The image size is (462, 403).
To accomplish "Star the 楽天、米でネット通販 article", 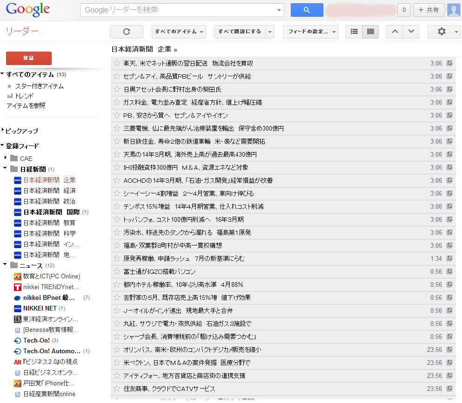I will (117, 63).
